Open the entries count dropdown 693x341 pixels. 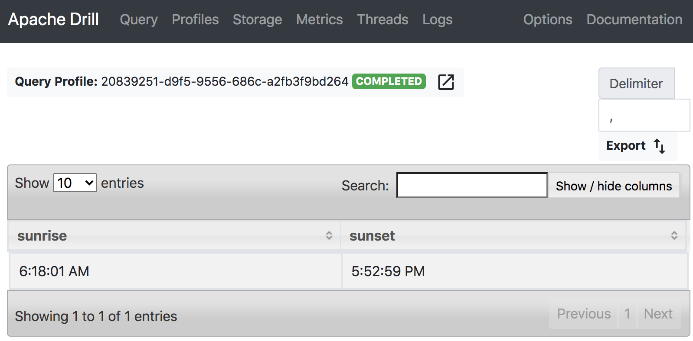click(75, 183)
